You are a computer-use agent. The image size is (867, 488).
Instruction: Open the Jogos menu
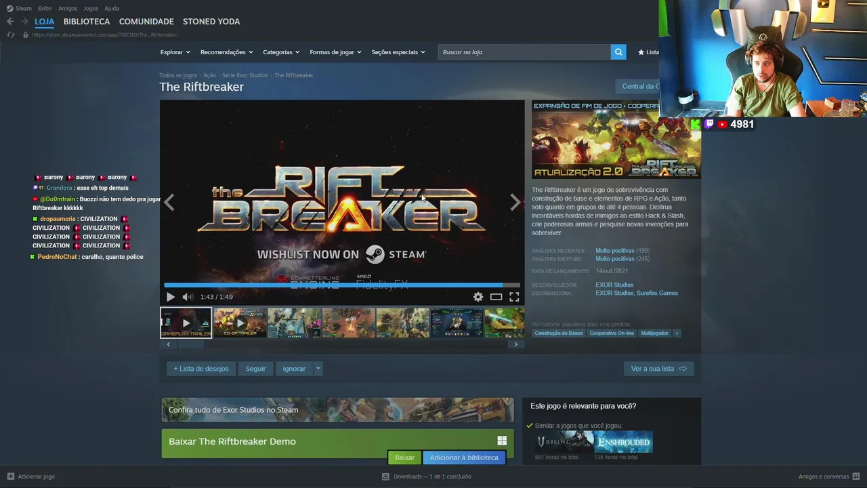click(x=91, y=8)
